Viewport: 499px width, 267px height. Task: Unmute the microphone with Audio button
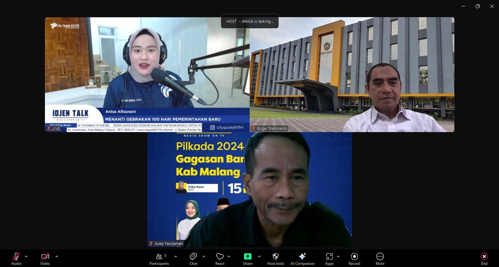pos(16,258)
